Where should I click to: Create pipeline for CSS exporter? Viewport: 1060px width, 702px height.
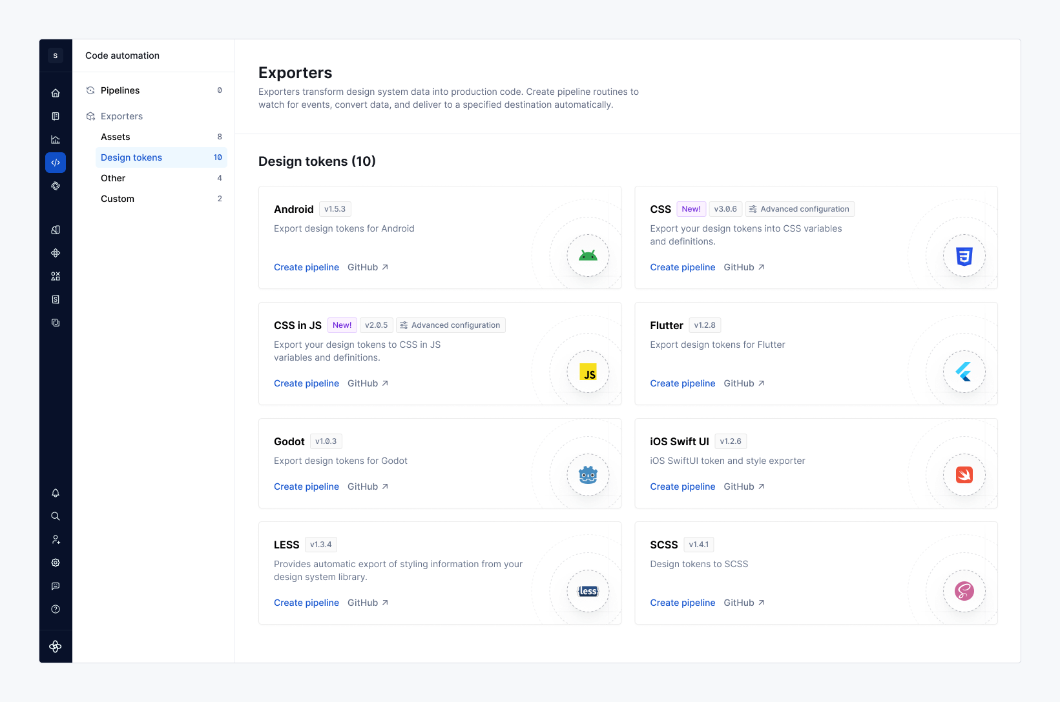tap(683, 267)
